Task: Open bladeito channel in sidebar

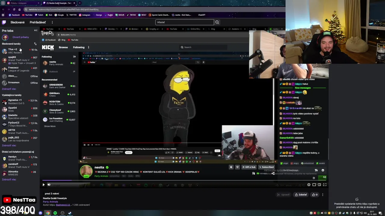Action: (20, 117)
